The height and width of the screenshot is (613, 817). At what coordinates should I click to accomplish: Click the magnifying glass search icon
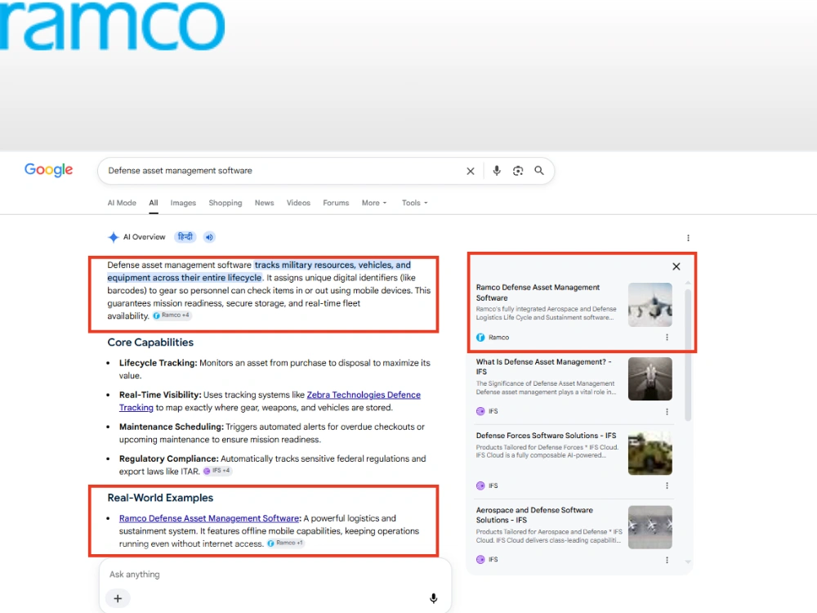click(538, 171)
